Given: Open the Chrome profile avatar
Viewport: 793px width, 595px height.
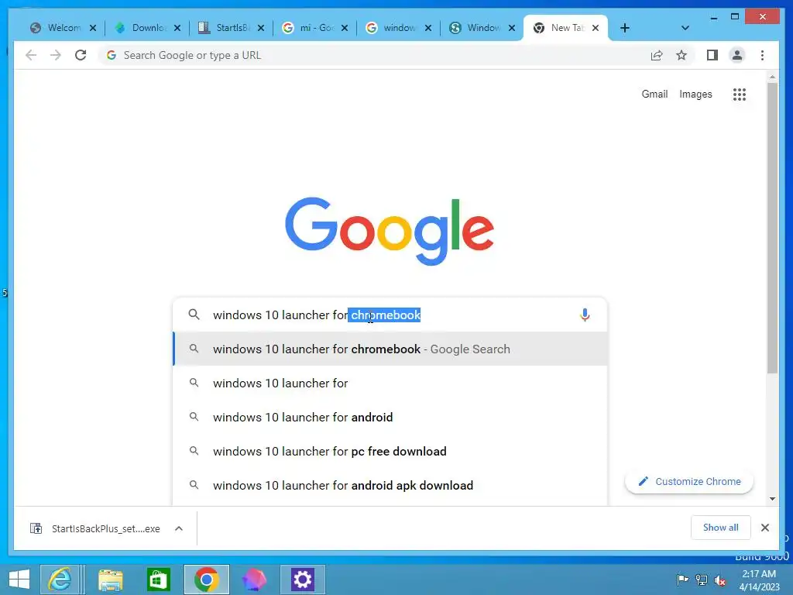Looking at the screenshot, I should tap(737, 55).
